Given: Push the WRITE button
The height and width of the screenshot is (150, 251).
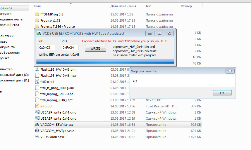Looking at the screenshot, I should click(x=95, y=48).
